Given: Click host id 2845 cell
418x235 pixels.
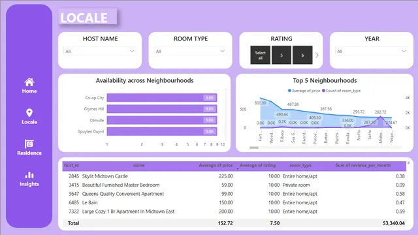Looking at the screenshot, I should [74, 176].
